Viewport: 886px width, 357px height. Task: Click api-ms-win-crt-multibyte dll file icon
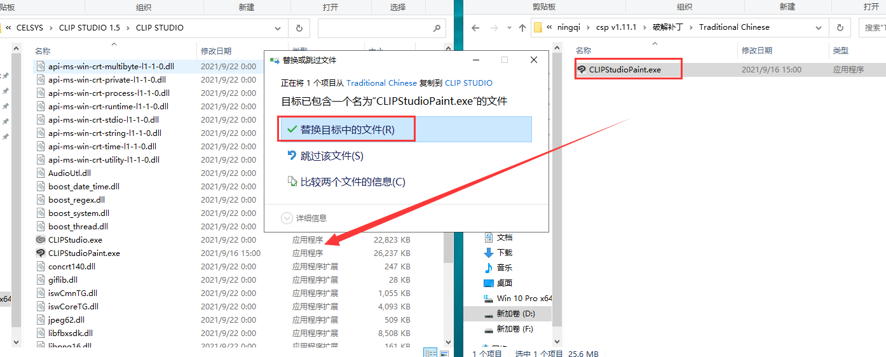pyautogui.click(x=41, y=66)
